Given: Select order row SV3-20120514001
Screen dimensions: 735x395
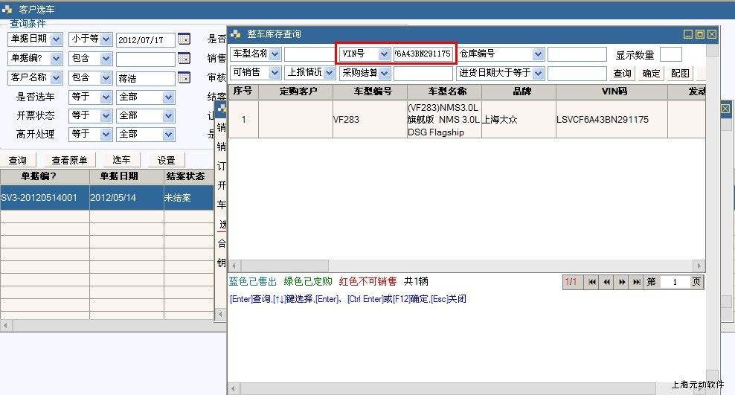Looking at the screenshot, I should [x=45, y=199].
